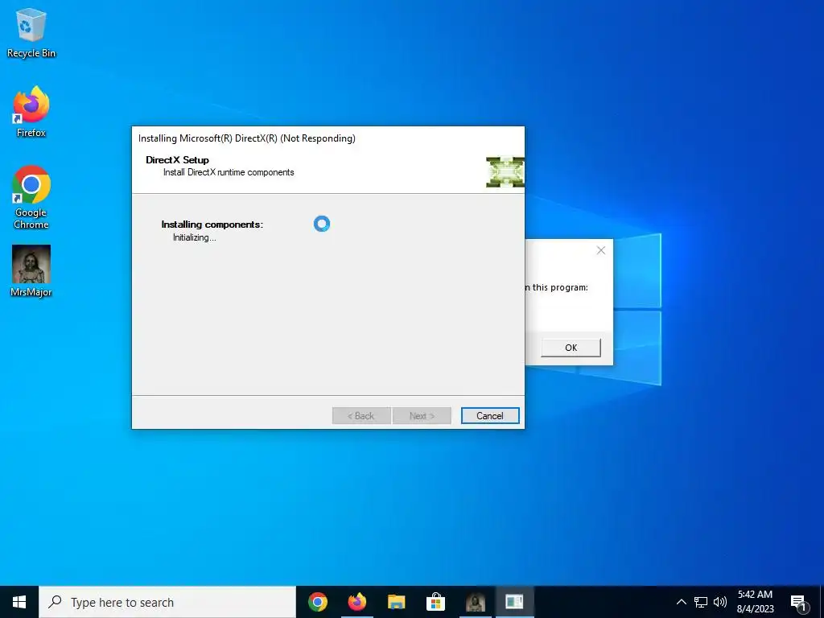The width and height of the screenshot is (824, 618).
Task: Open Firefox from the taskbar
Action: [x=357, y=602]
